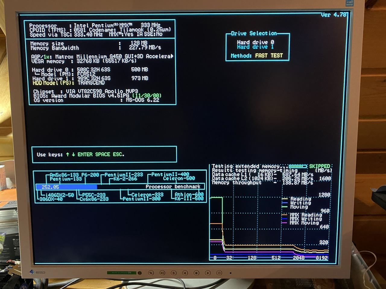Click the Auto EcoView ON indicator

(122, 273)
